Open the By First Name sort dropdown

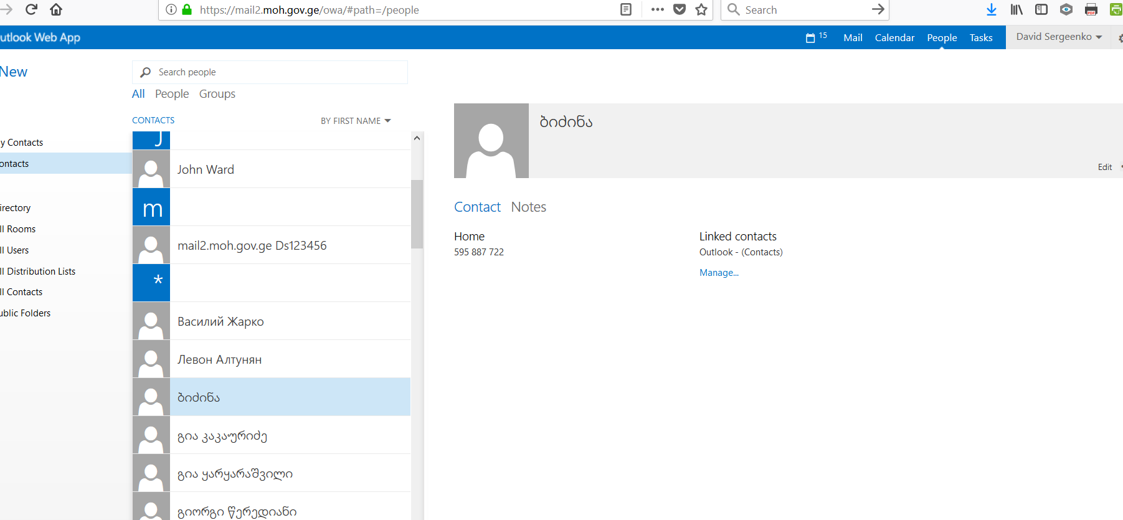pos(356,121)
